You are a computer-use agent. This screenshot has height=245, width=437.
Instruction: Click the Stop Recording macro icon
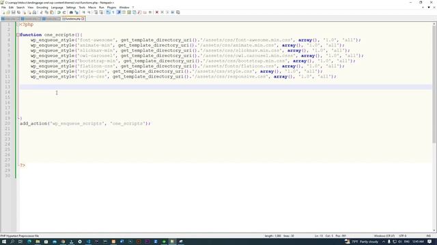point(162,12)
